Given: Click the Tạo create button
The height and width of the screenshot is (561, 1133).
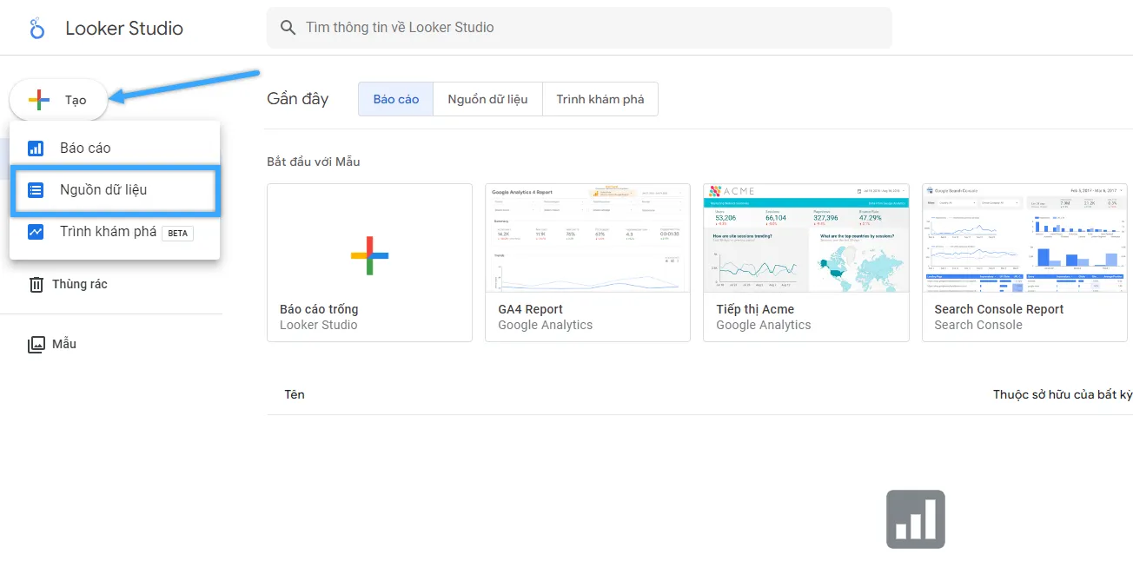Looking at the screenshot, I should pyautogui.click(x=58, y=100).
